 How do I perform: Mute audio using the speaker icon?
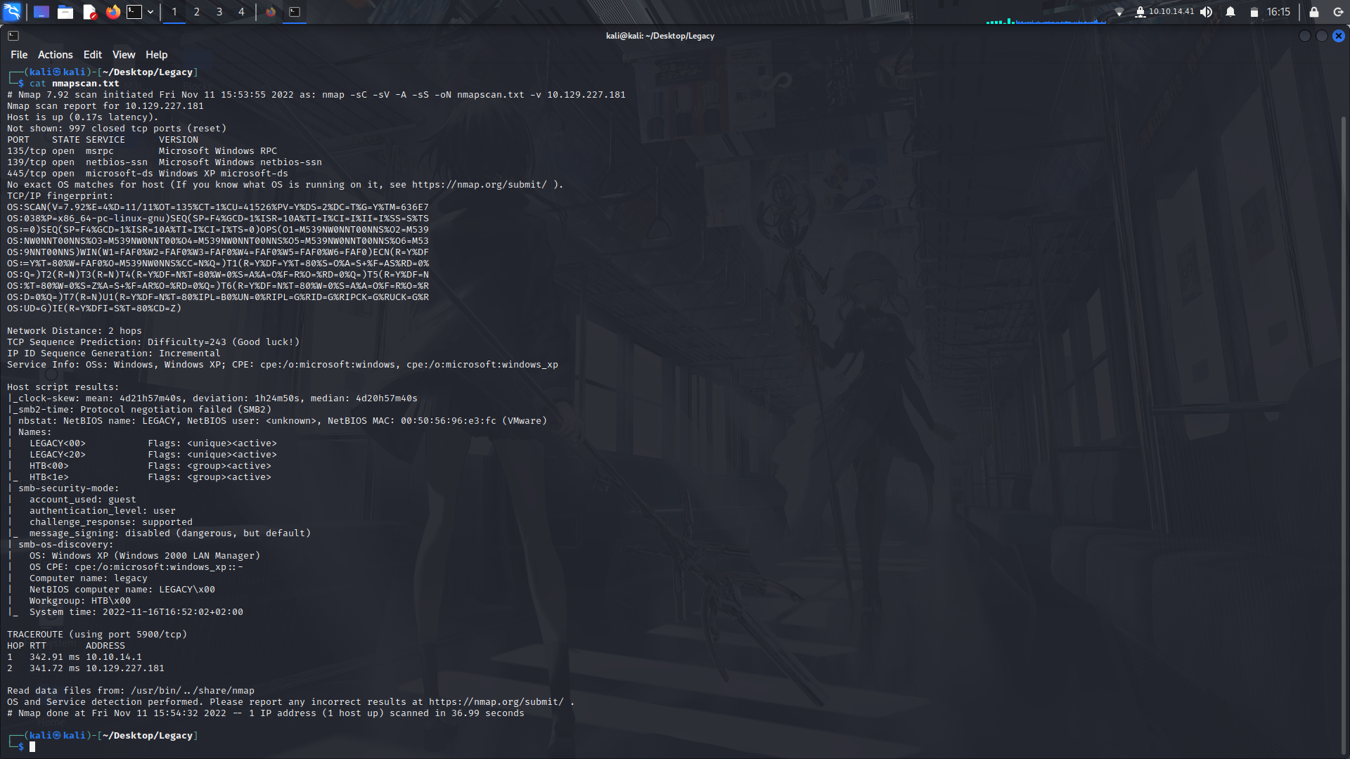[1207, 12]
